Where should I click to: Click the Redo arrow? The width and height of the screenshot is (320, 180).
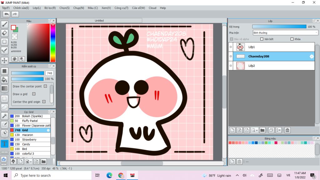15,14
